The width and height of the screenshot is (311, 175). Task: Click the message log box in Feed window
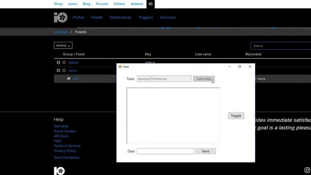pos(173,116)
